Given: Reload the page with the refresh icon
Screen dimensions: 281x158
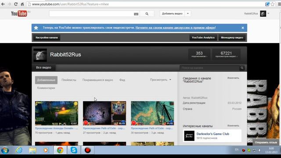Looking at the screenshot, I should [x=16, y=4].
